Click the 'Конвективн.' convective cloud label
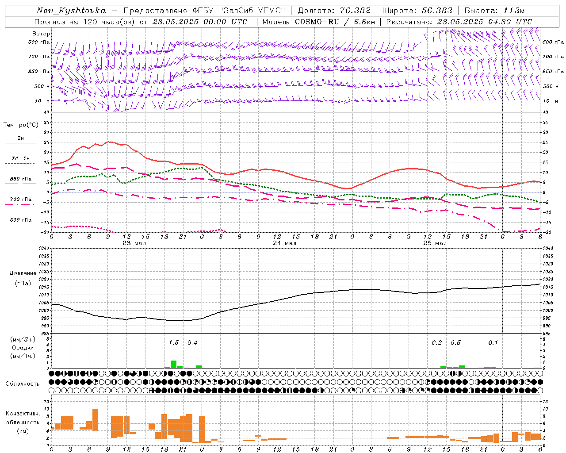Screen dimensions: 566x453 23,414
